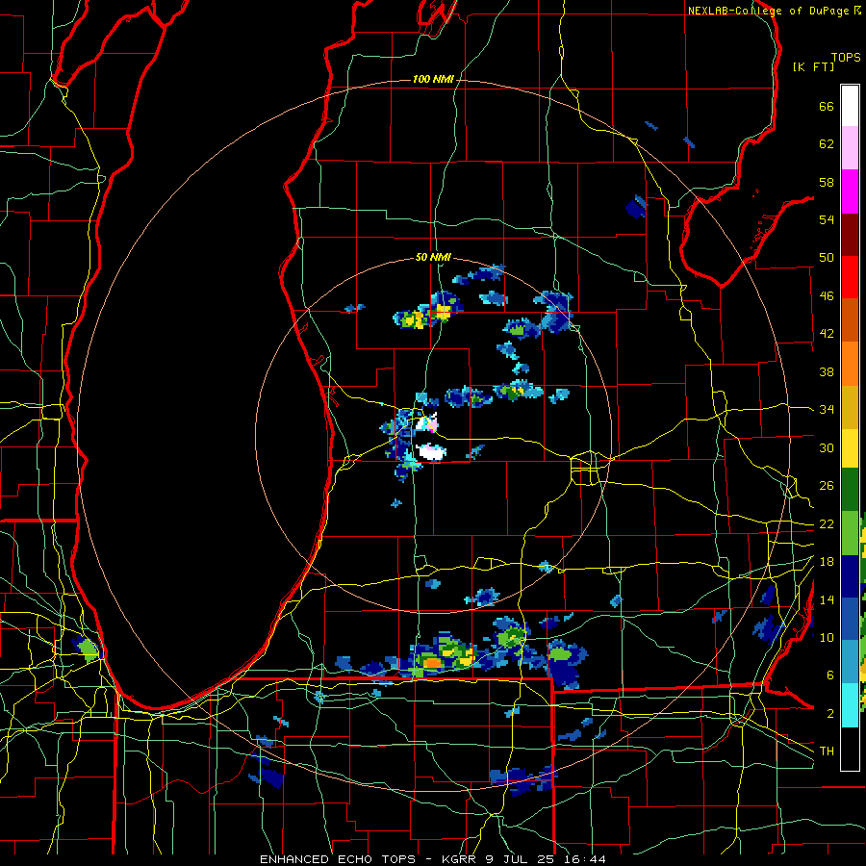Select the dark green 26 kft legend swatch

coord(850,490)
